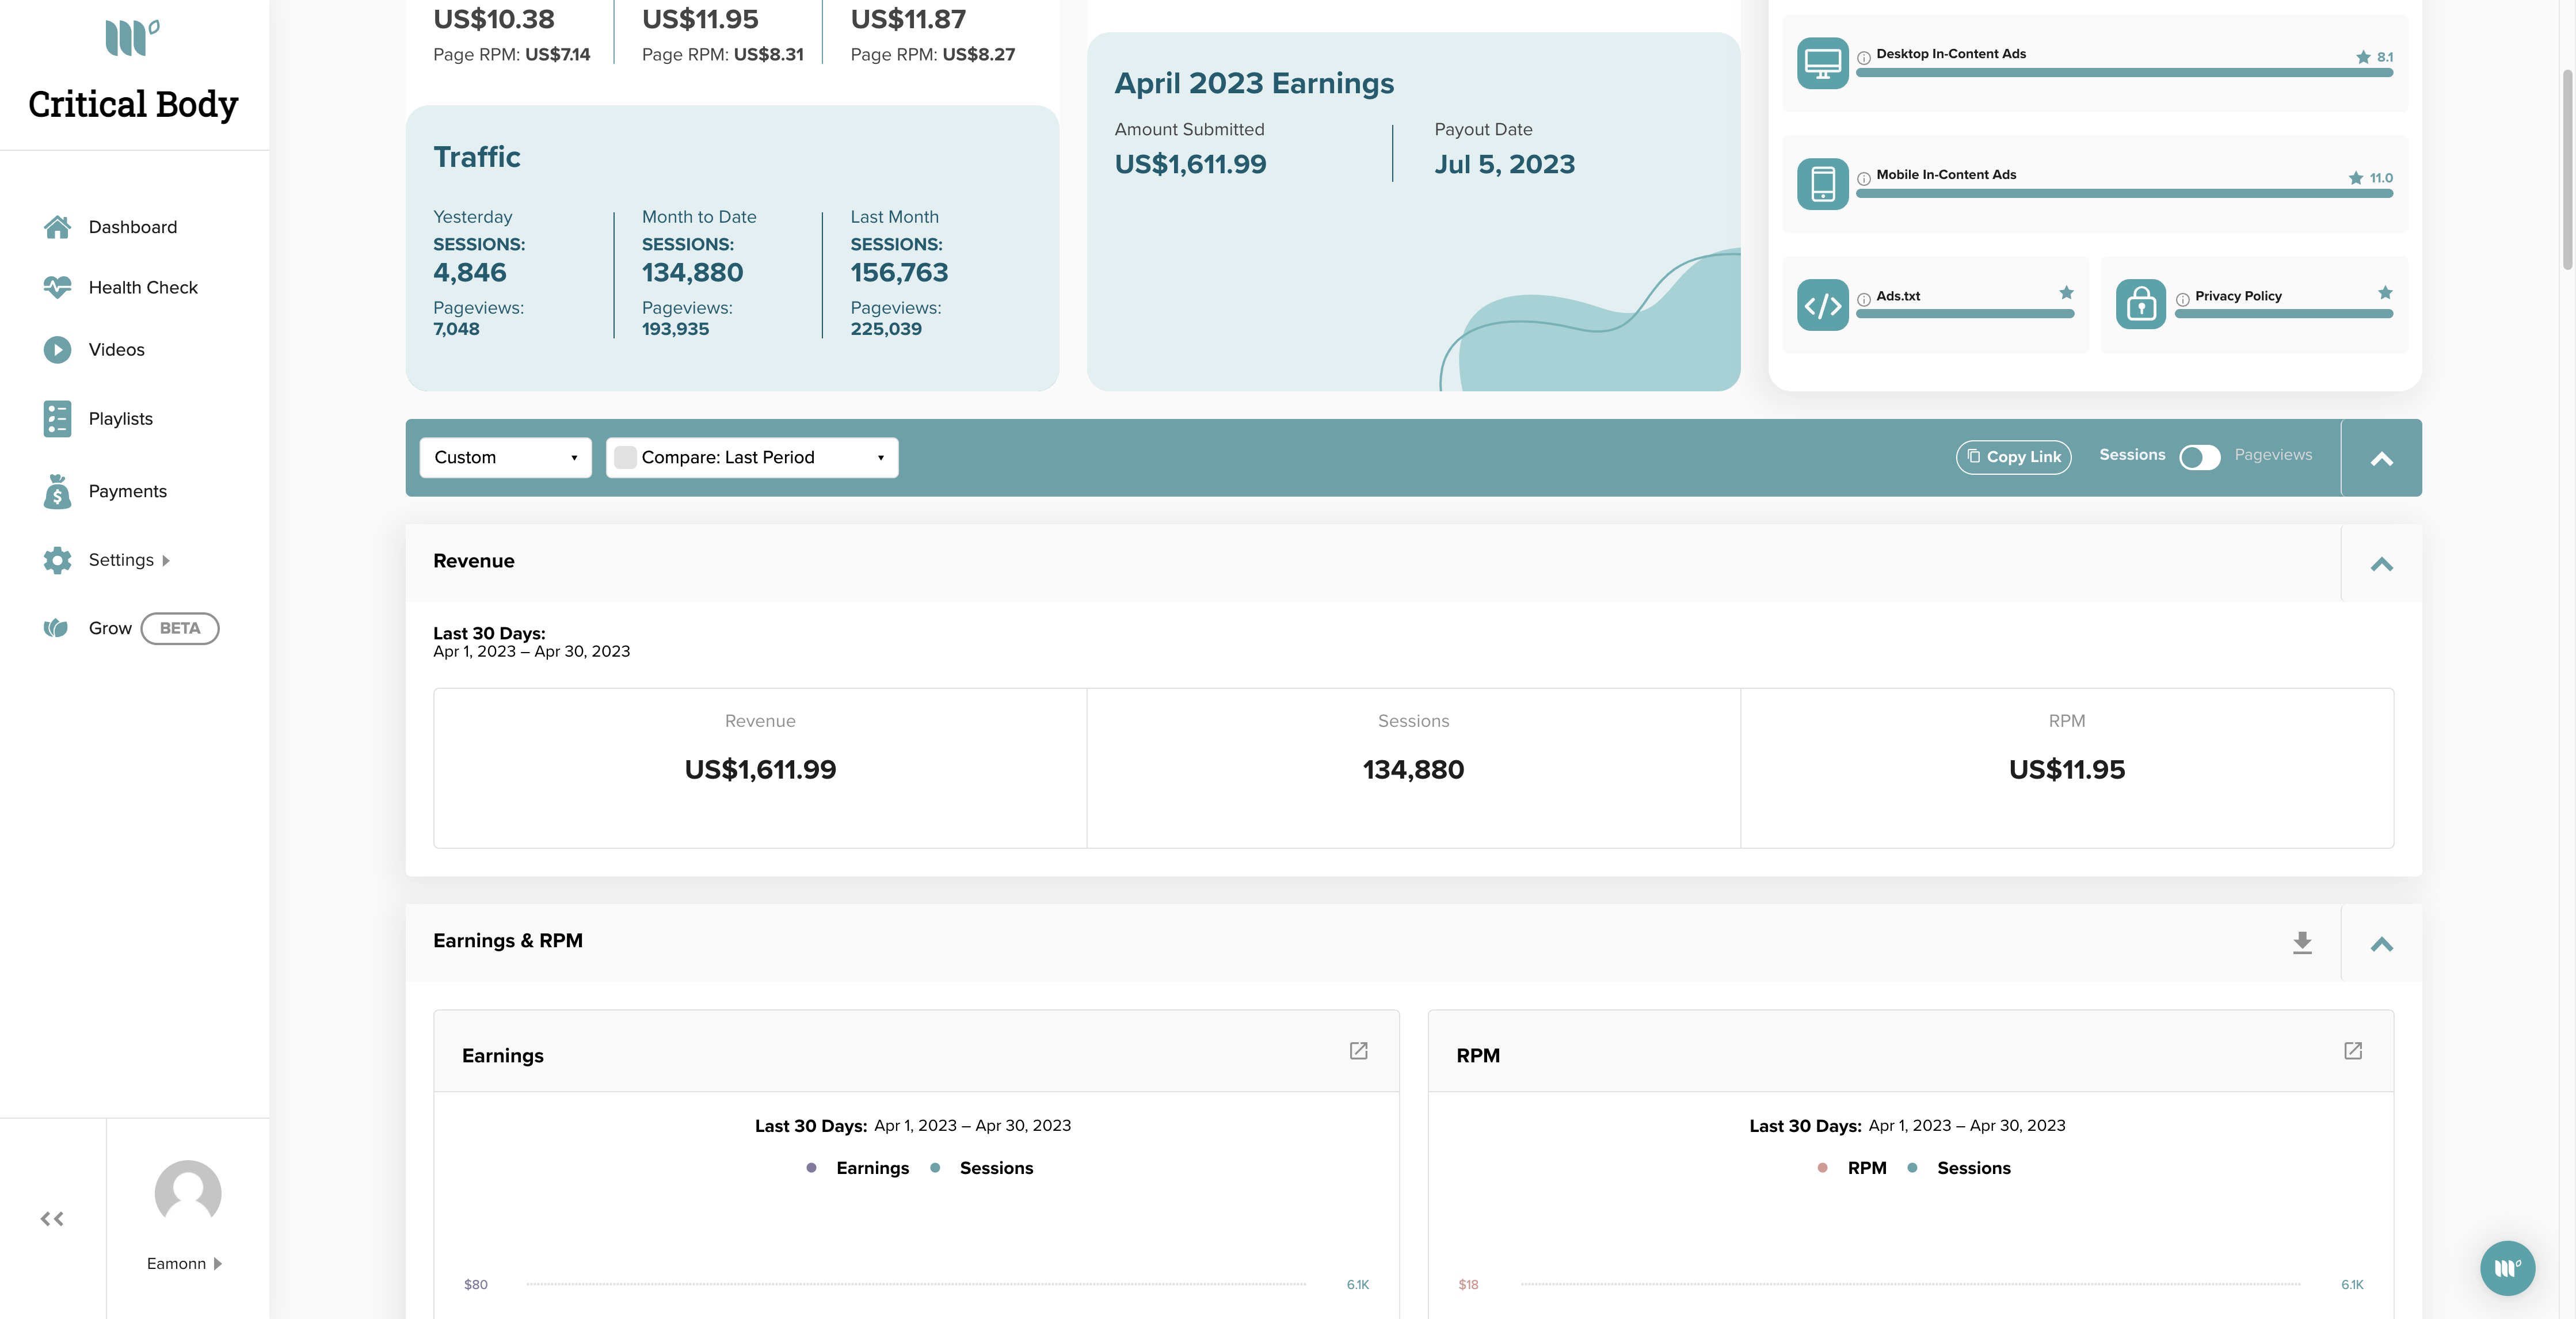
Task: Click the star icon on Privacy Policy card
Action: tap(2386, 293)
